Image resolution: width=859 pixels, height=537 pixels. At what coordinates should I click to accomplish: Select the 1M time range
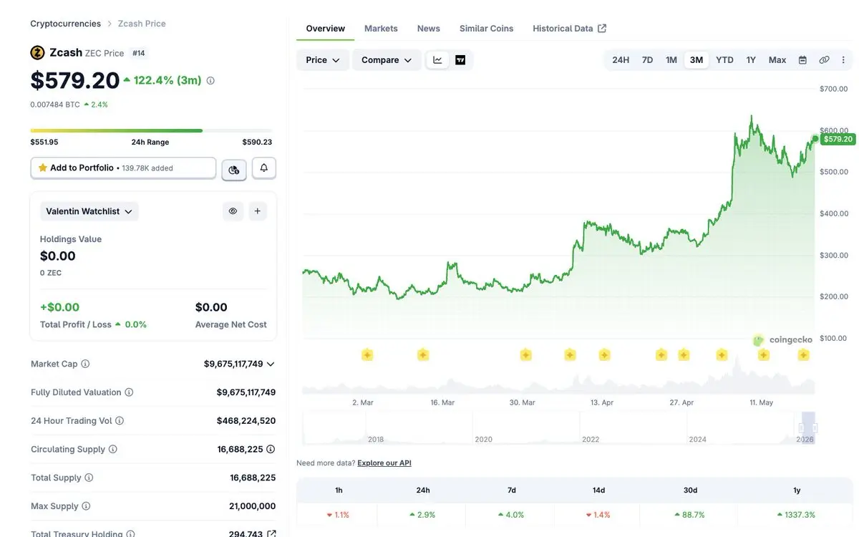(671, 60)
